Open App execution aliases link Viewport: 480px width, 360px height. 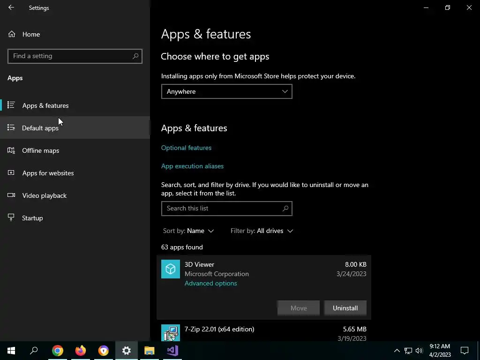pos(192,166)
